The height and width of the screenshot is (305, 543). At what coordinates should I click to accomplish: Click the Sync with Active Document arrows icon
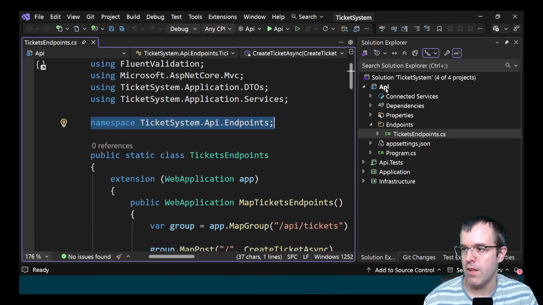coord(394,53)
